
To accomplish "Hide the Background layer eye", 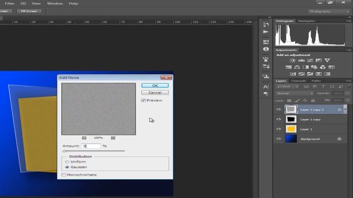I will coord(279,139).
